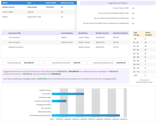Click the Date Of Birth column header

point(51,3)
